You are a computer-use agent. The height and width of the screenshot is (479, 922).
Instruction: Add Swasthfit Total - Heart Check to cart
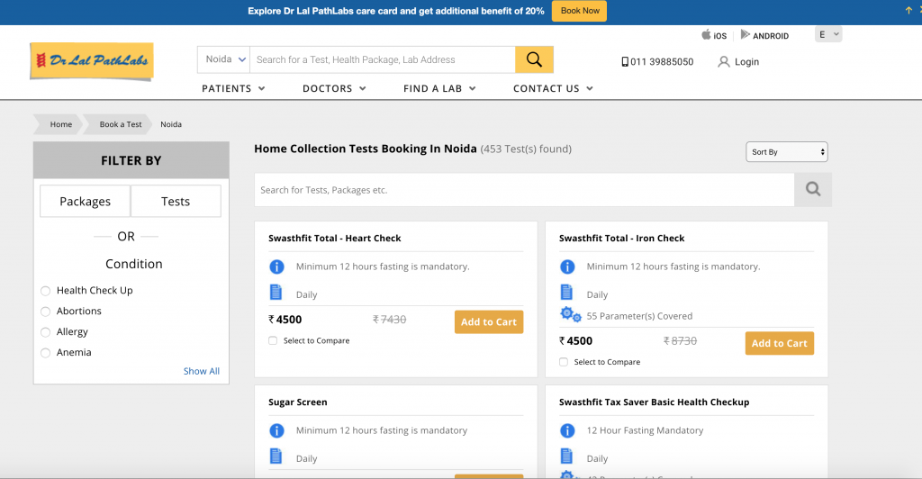(489, 321)
